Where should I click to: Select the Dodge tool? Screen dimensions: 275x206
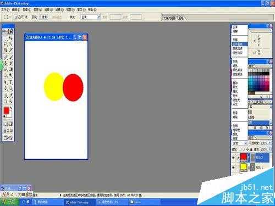pyautogui.click(x=11, y=75)
